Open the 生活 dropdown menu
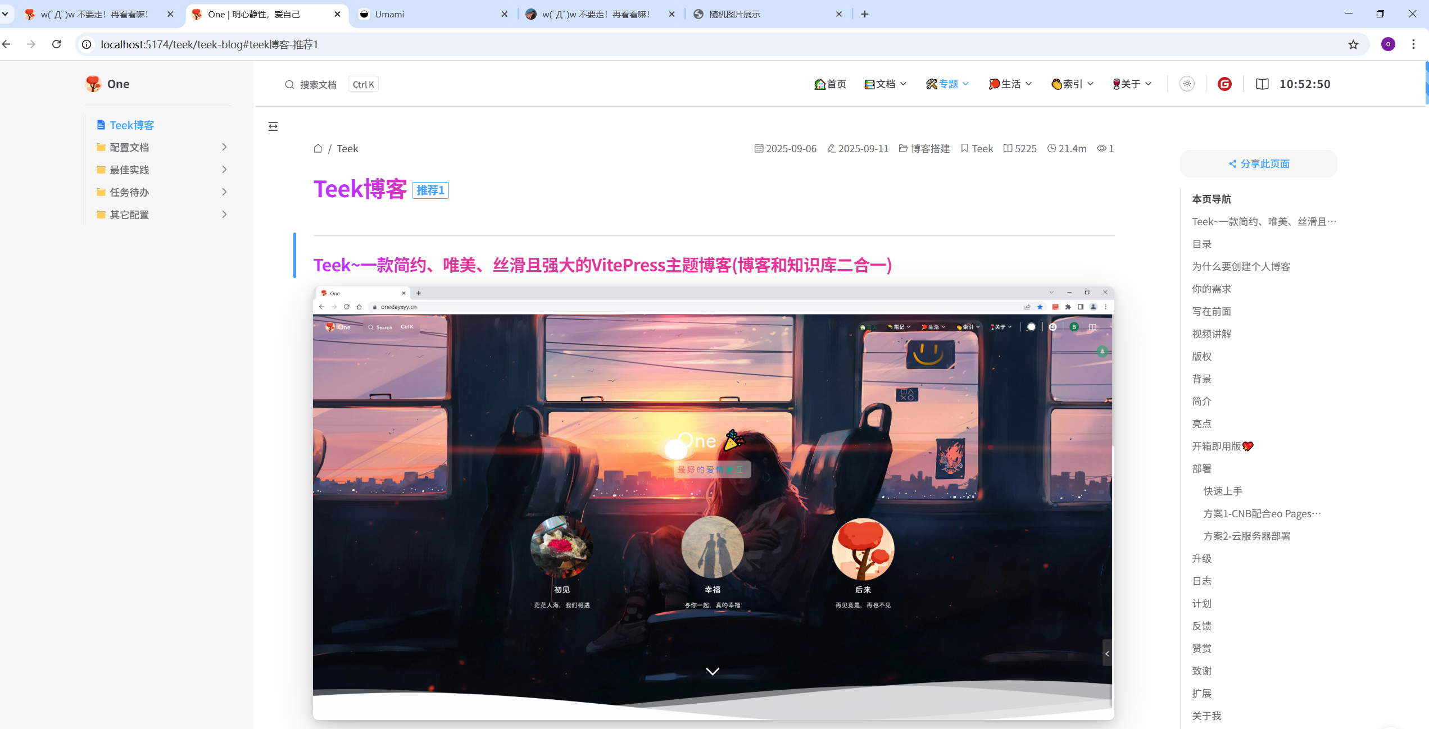This screenshot has width=1429, height=729. [x=1010, y=84]
